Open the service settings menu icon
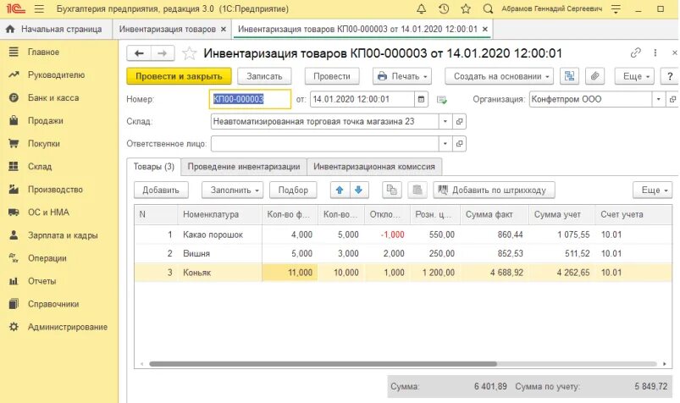This screenshot has height=403, width=680. point(616,8)
